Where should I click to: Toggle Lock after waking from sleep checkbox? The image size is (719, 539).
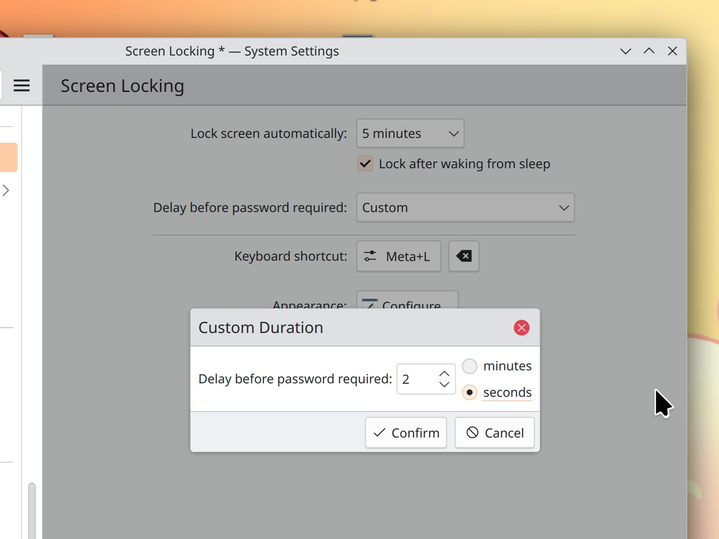(365, 164)
